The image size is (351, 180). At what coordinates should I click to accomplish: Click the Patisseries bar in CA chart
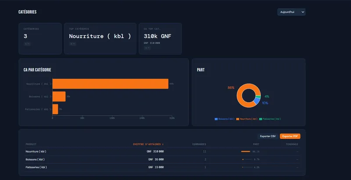click(x=55, y=109)
